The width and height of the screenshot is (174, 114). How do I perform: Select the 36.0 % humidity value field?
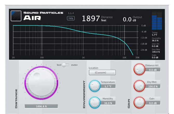pos(108,103)
